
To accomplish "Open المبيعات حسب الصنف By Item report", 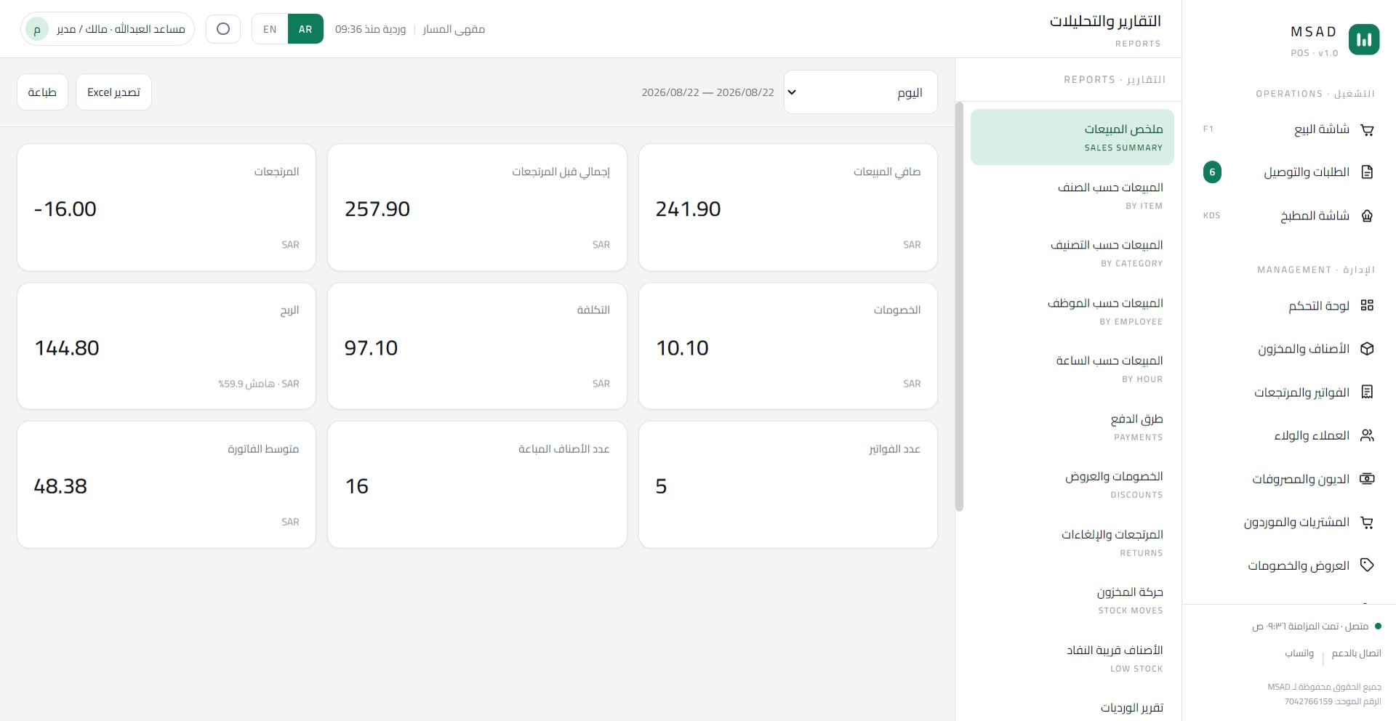I will 1072,196.
